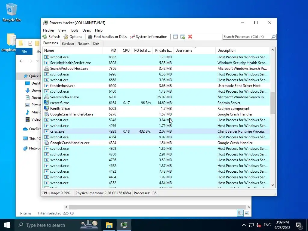Click Process Hacker taskbar icon
This screenshot has width=308, height=231.
point(124,225)
